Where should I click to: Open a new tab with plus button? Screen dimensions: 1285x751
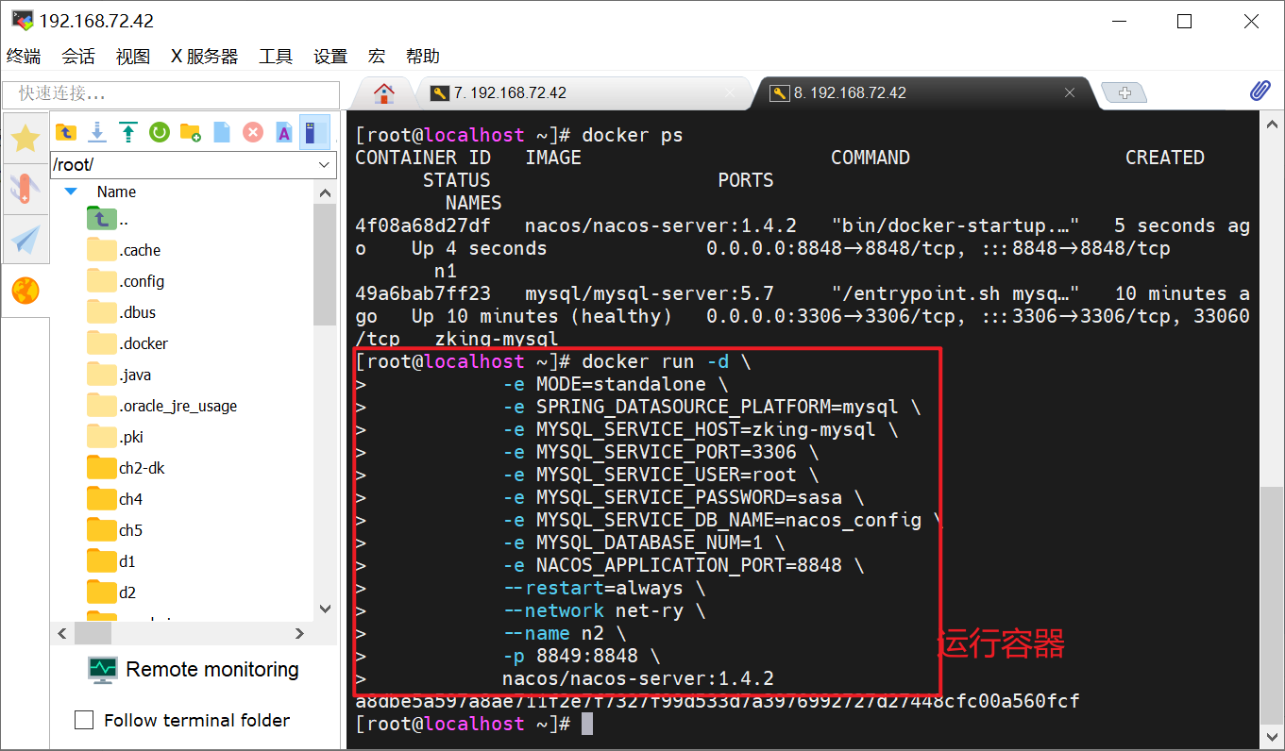tap(1124, 92)
